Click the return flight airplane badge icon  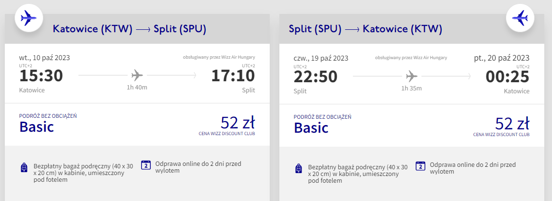(x=519, y=19)
